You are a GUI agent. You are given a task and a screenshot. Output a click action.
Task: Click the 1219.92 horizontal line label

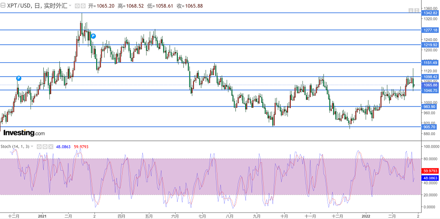[x=430, y=45]
